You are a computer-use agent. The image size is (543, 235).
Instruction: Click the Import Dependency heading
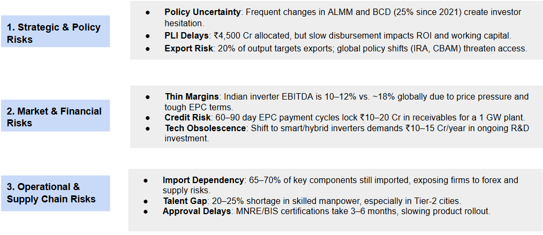point(203,180)
